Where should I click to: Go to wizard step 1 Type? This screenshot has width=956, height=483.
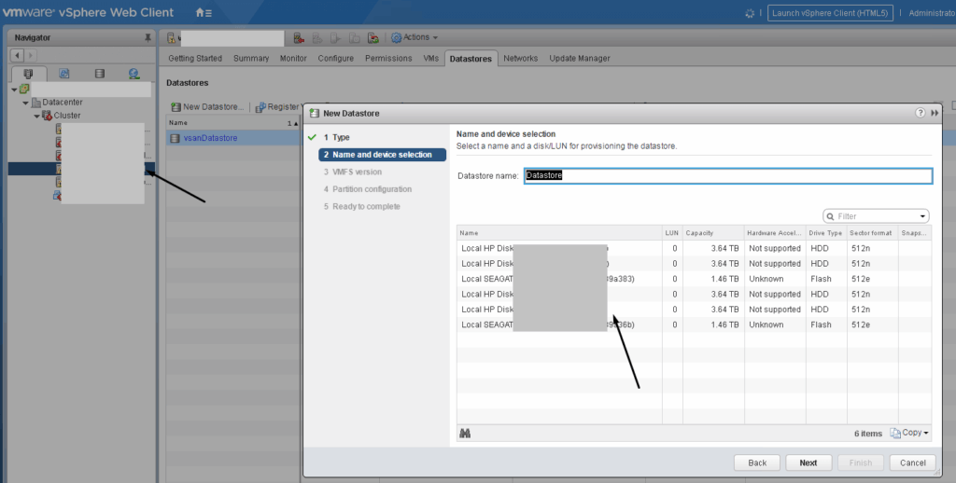click(336, 138)
